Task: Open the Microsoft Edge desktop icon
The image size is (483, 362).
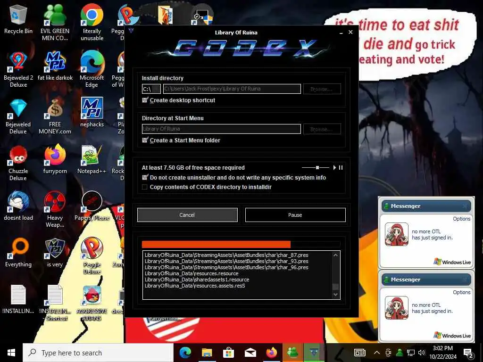Action: (x=92, y=69)
